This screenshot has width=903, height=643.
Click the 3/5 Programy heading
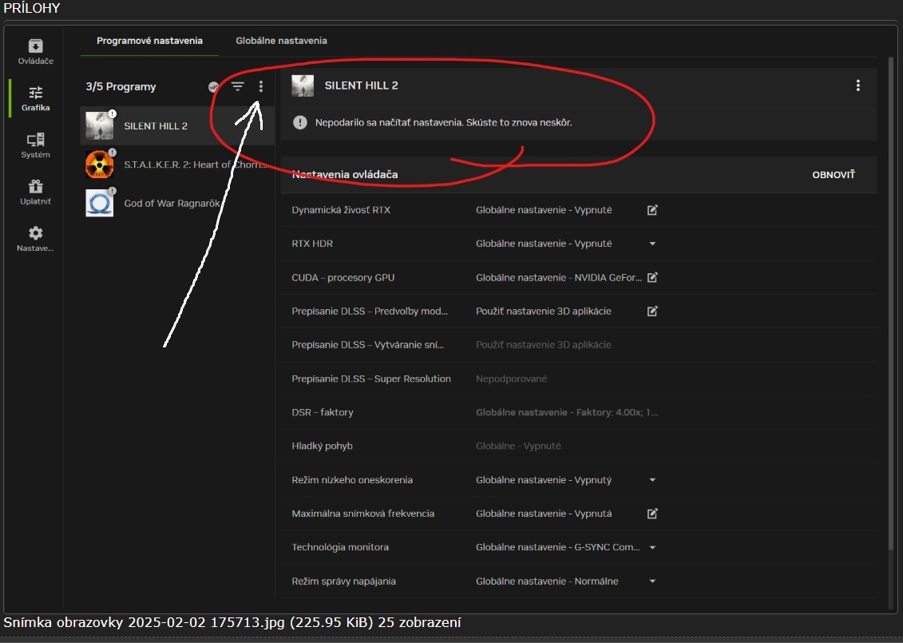point(121,86)
